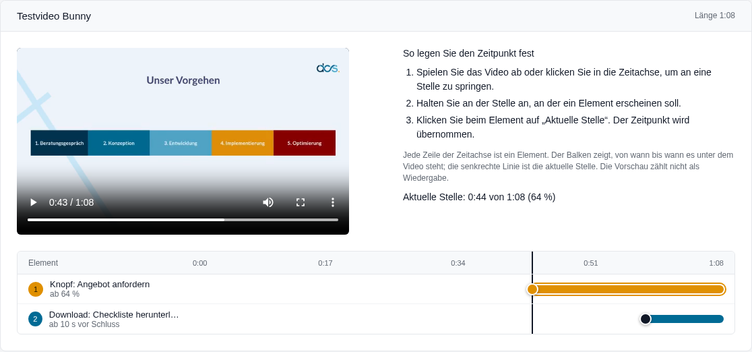This screenshot has height=352, width=752.
Task: Click the 'Aktuelle Stelle: 0:44 von 1:08' text
Action: coord(464,197)
